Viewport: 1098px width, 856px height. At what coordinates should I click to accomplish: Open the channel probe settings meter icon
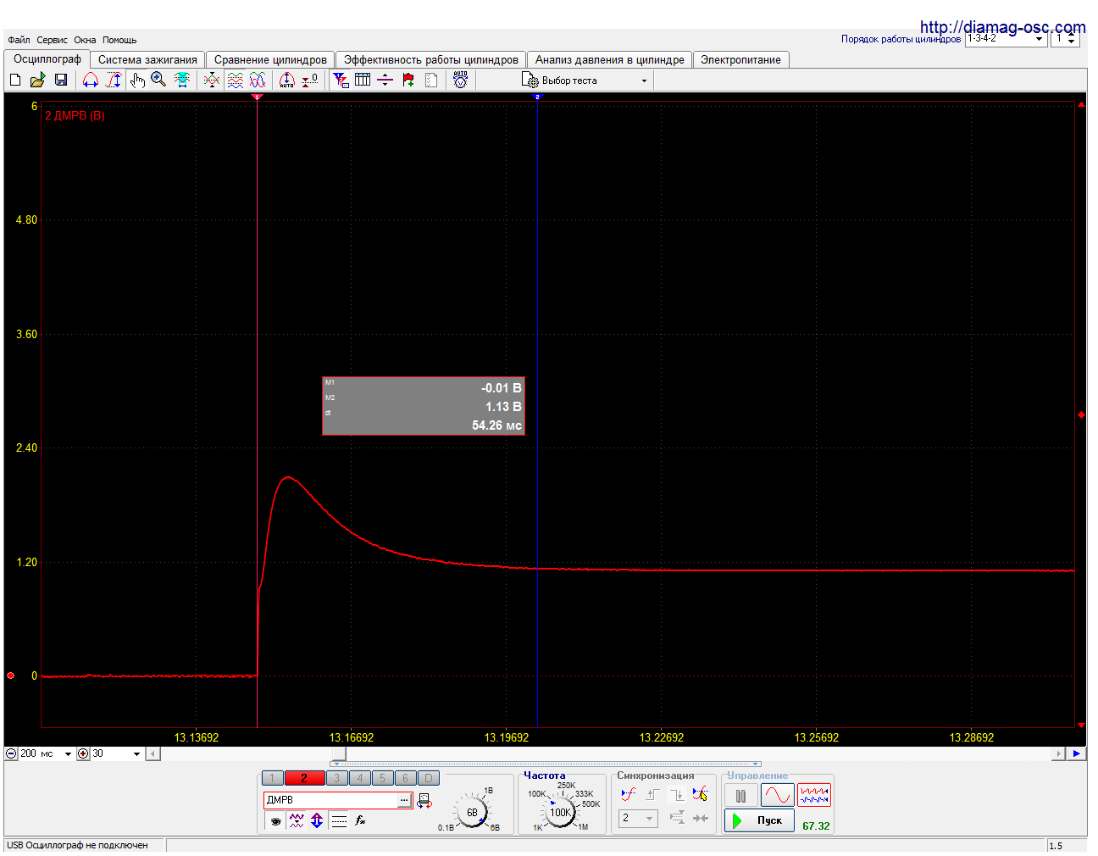(424, 801)
